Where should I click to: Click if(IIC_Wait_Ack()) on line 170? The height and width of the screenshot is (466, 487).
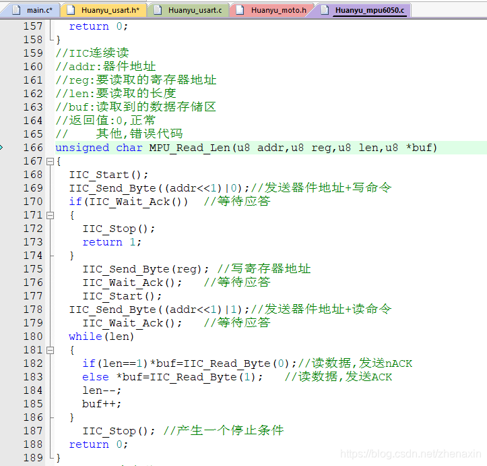pyautogui.click(x=129, y=202)
